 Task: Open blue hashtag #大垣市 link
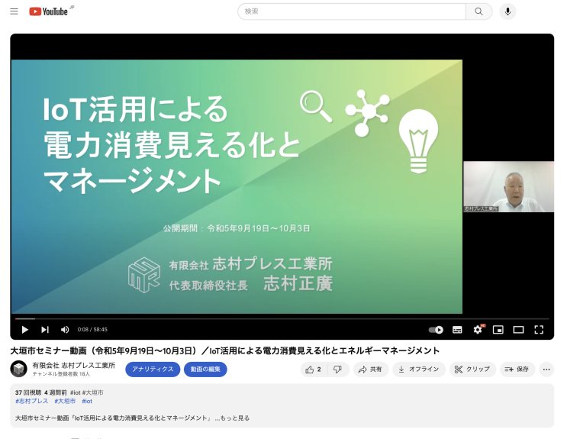(x=65, y=402)
